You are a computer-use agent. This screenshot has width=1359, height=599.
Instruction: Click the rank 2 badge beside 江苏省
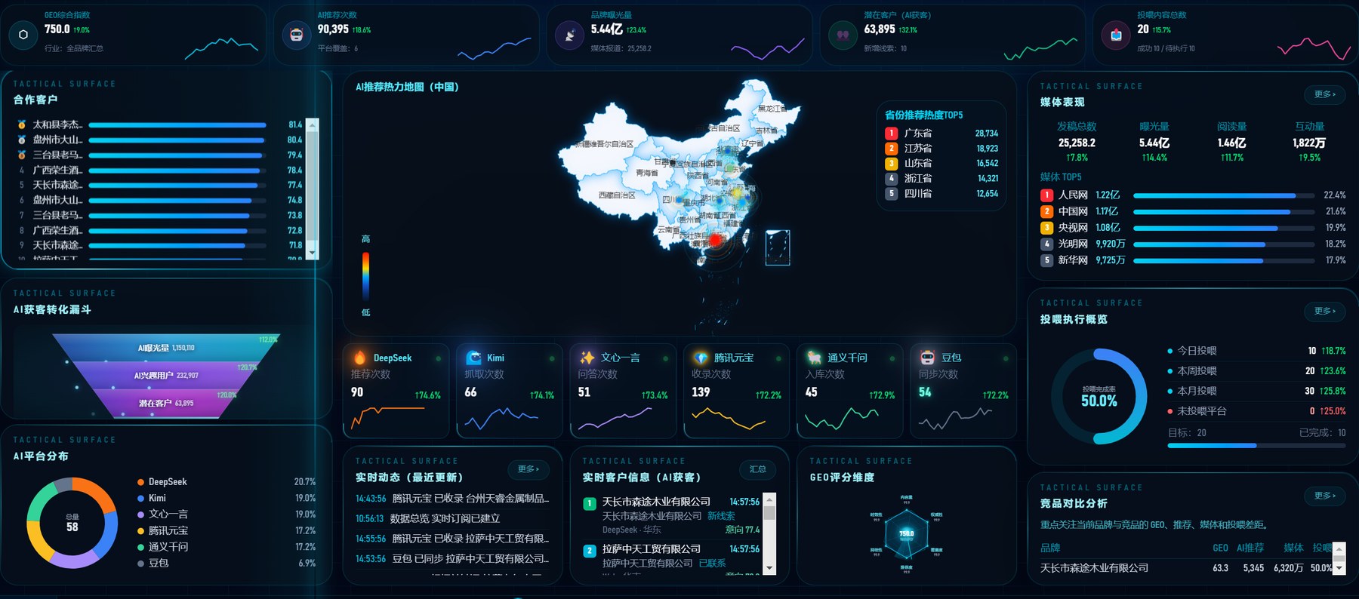pyautogui.click(x=892, y=149)
